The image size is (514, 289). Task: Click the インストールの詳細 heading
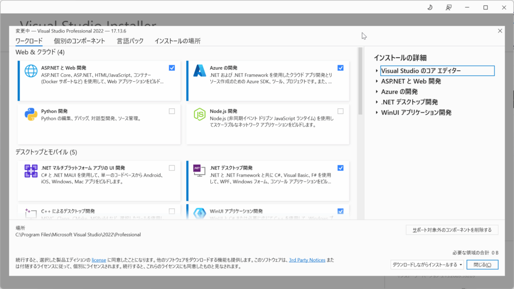(400, 58)
